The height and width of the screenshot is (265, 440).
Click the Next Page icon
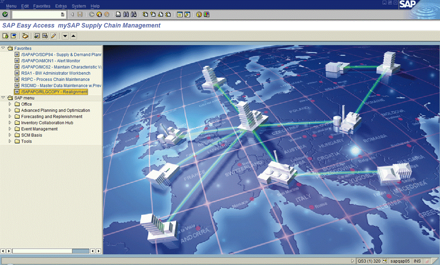coord(161,14)
